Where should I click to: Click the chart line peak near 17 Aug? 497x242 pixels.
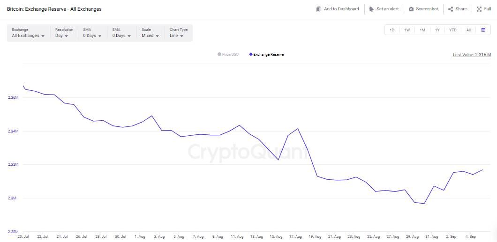[298, 128]
